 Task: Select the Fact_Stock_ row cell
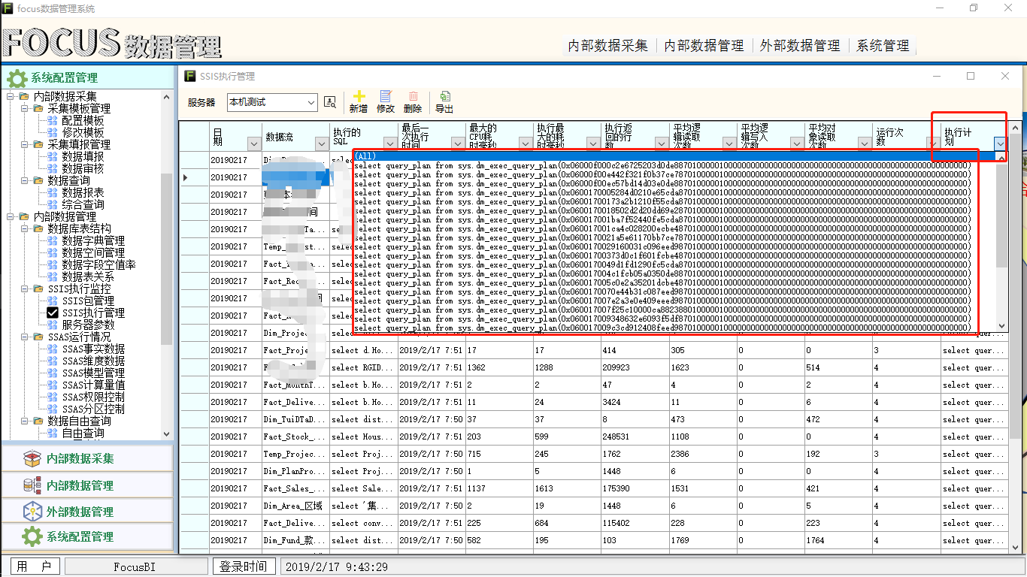coord(295,437)
